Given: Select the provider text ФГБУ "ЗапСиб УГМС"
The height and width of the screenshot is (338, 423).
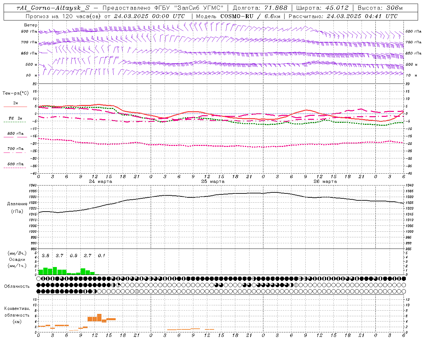Looking at the screenshot, I should tap(189, 8).
